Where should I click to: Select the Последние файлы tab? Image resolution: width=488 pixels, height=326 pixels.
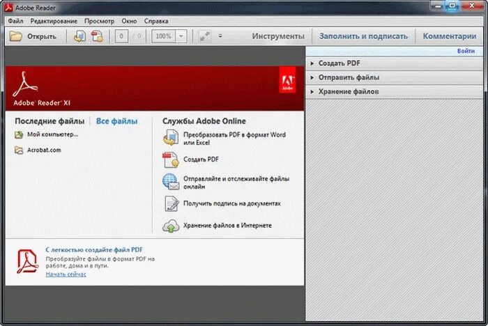pos(49,121)
